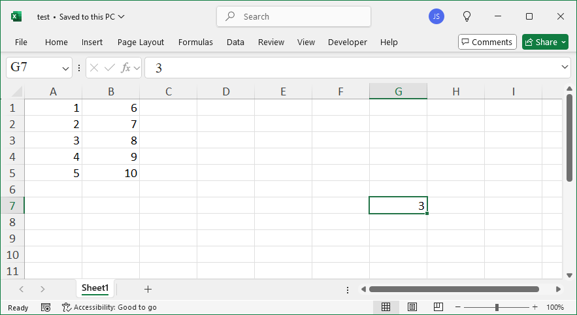Image resolution: width=577 pixels, height=315 pixels.
Task: Click cell B5 containing 10
Action: point(111,173)
